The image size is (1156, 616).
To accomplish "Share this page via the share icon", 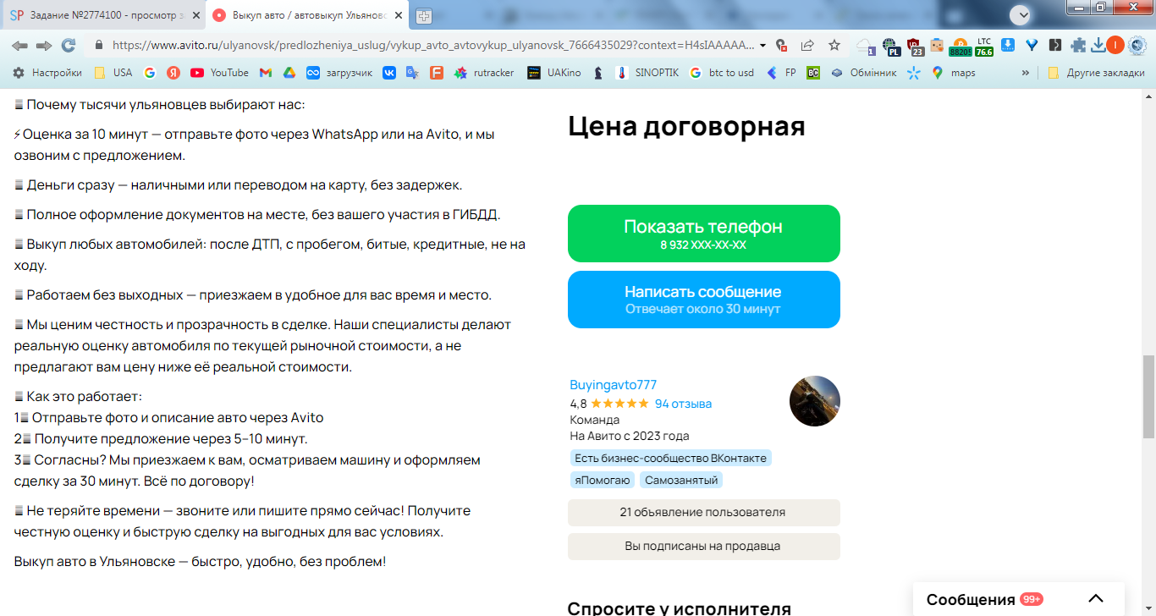I will pos(807,46).
